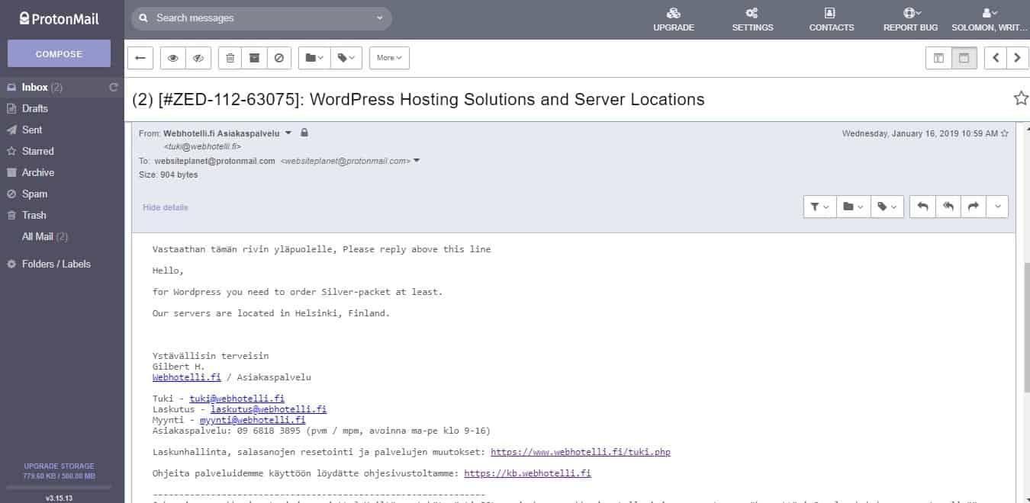Expand advanced search options arrow
This screenshot has width=1030, height=503.
pos(380,18)
